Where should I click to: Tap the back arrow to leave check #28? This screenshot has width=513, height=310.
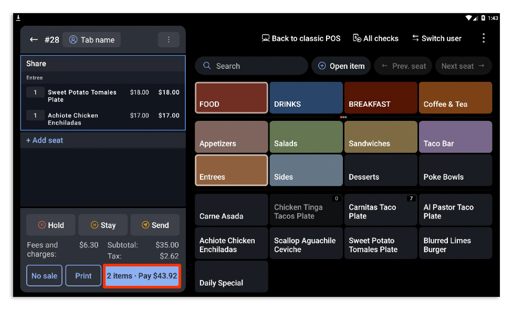point(34,39)
